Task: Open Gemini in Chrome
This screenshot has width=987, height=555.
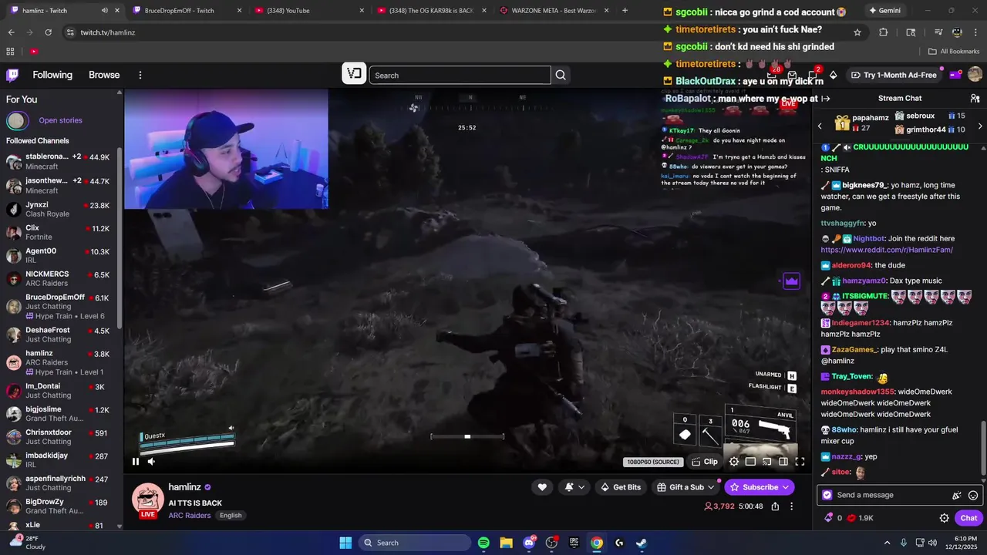Action: point(884,11)
